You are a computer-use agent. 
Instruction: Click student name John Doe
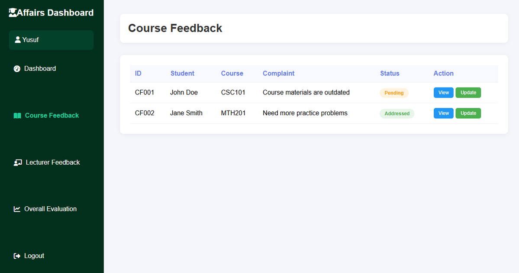pos(184,92)
